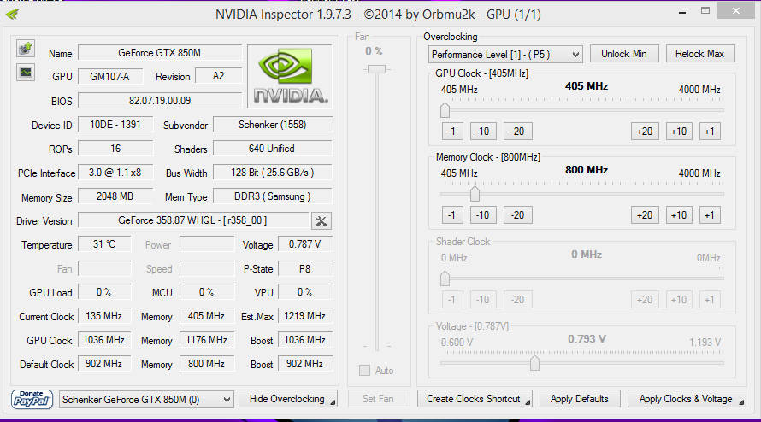
Task: Click the Voltage slider handle
Action: 534,362
